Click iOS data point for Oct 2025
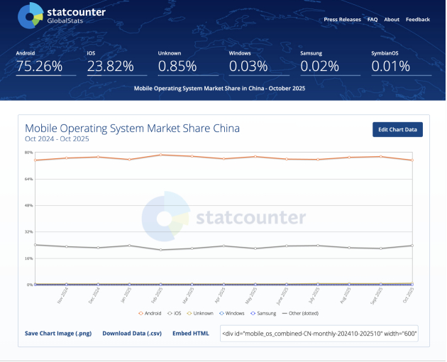Image resolution: width=447 pixels, height=362 pixels. [x=412, y=246]
